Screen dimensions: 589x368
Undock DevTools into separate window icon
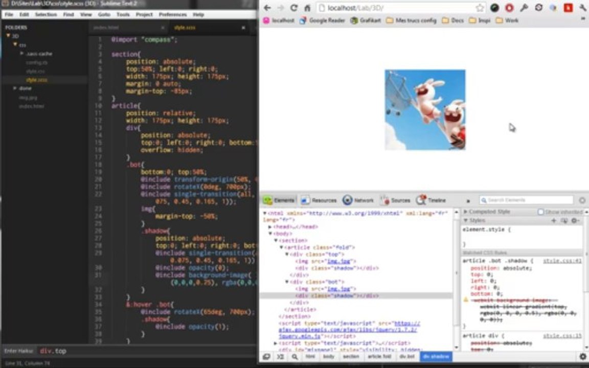[x=266, y=357]
